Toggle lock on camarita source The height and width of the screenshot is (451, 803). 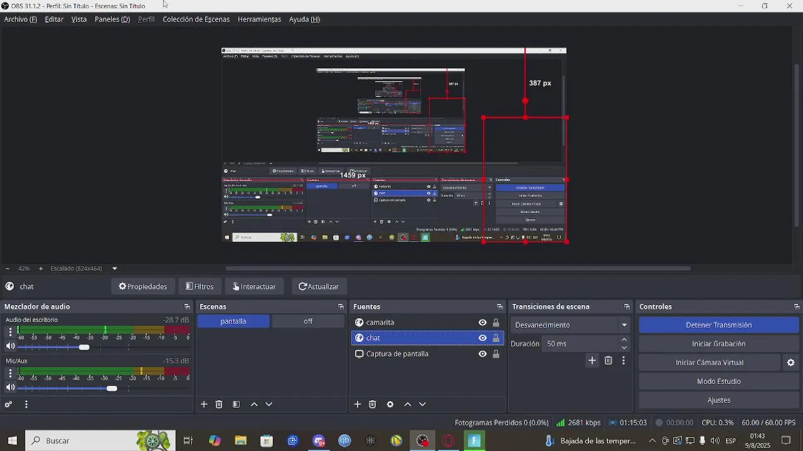point(496,323)
